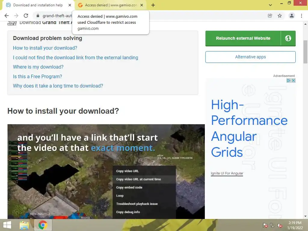The width and height of the screenshot is (308, 231).
Task: Go back to the previous page
Action: (x=7, y=16)
